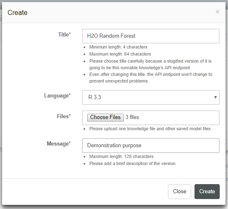Click the Title* field label
228x209 pixels.
65,35
